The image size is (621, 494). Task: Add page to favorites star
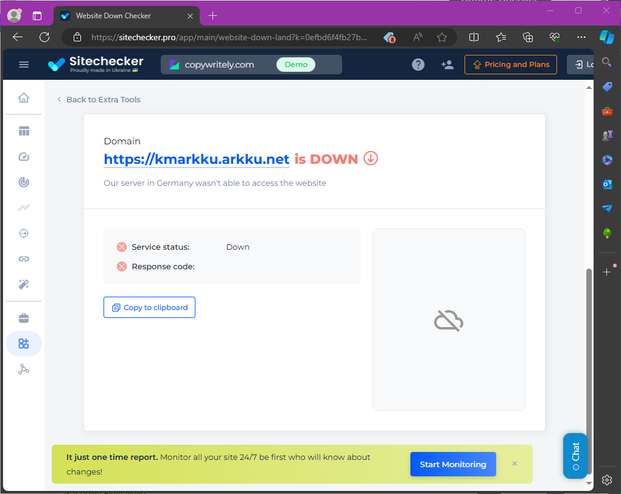442,37
